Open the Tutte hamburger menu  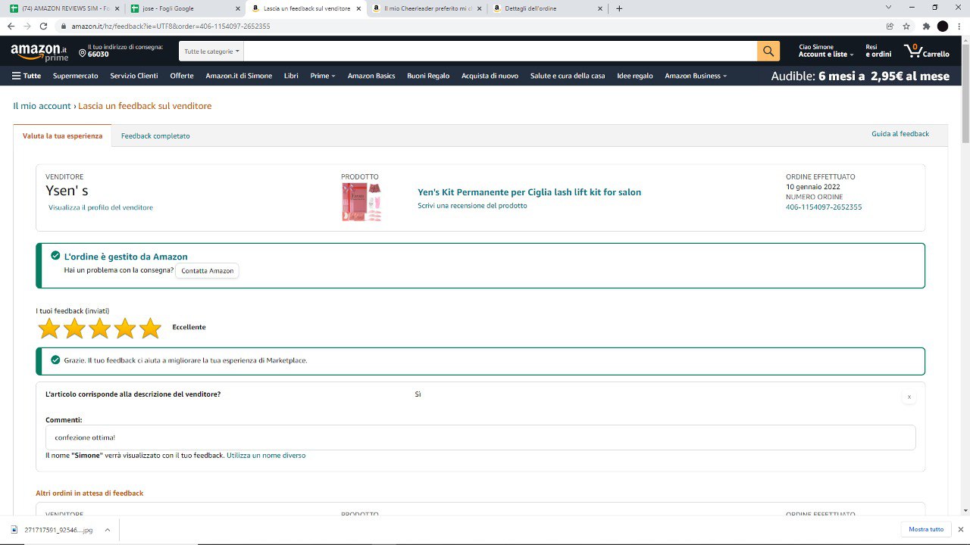[x=27, y=76]
